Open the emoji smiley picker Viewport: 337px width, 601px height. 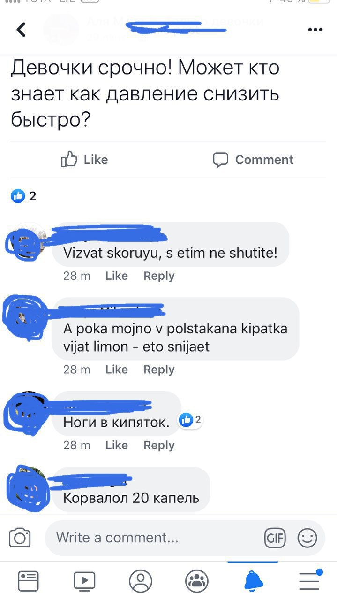(x=307, y=538)
